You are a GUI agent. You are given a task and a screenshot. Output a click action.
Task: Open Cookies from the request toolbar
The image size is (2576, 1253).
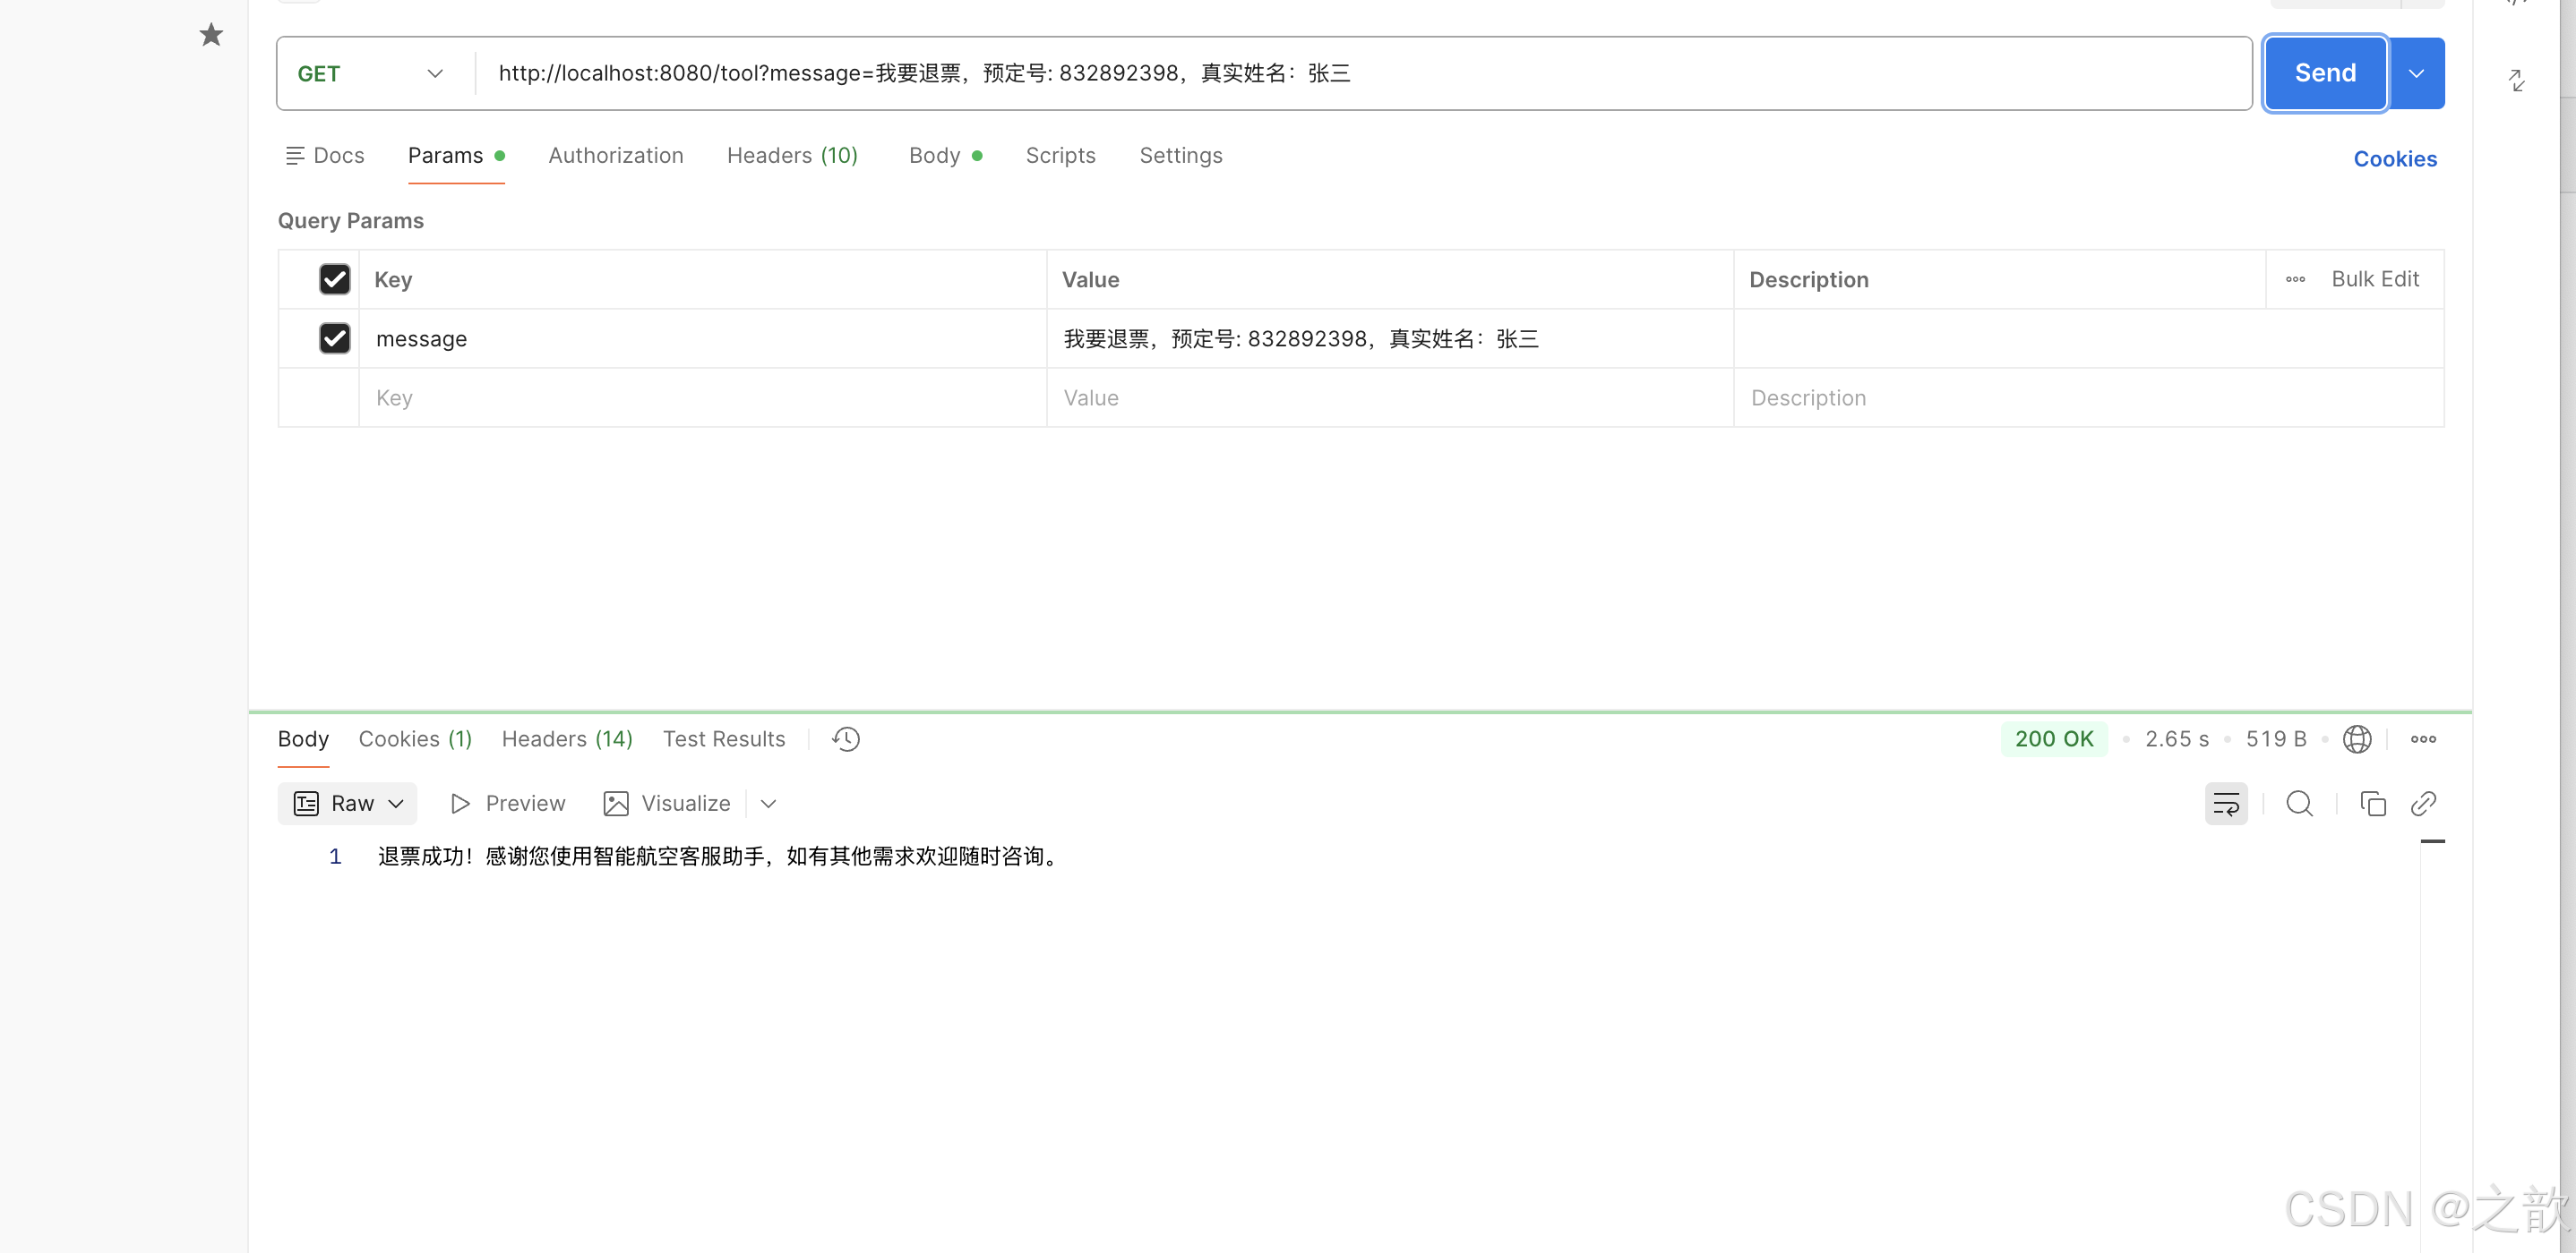pos(2395,158)
